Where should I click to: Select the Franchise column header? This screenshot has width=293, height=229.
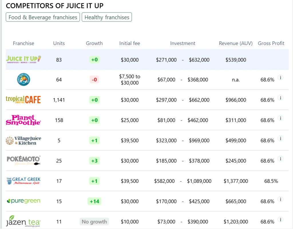click(23, 43)
